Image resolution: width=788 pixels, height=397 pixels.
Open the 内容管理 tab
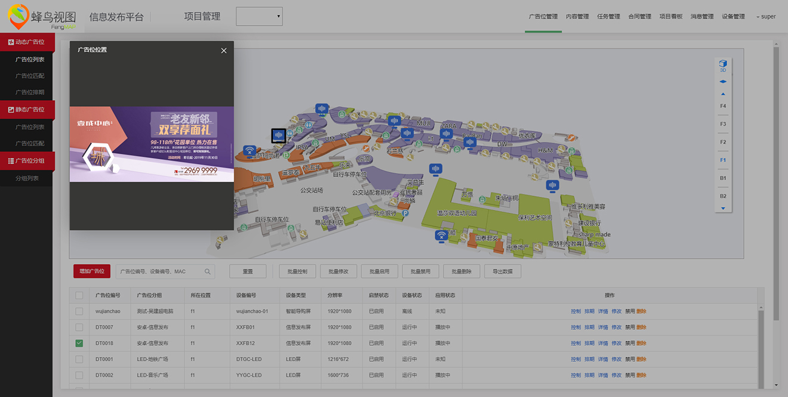tap(577, 17)
